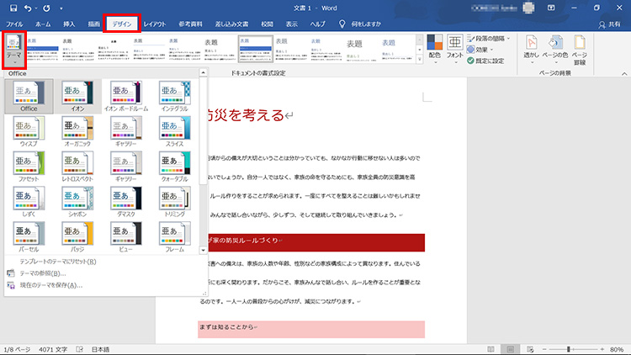Click the Undo arrow icon

29,8
